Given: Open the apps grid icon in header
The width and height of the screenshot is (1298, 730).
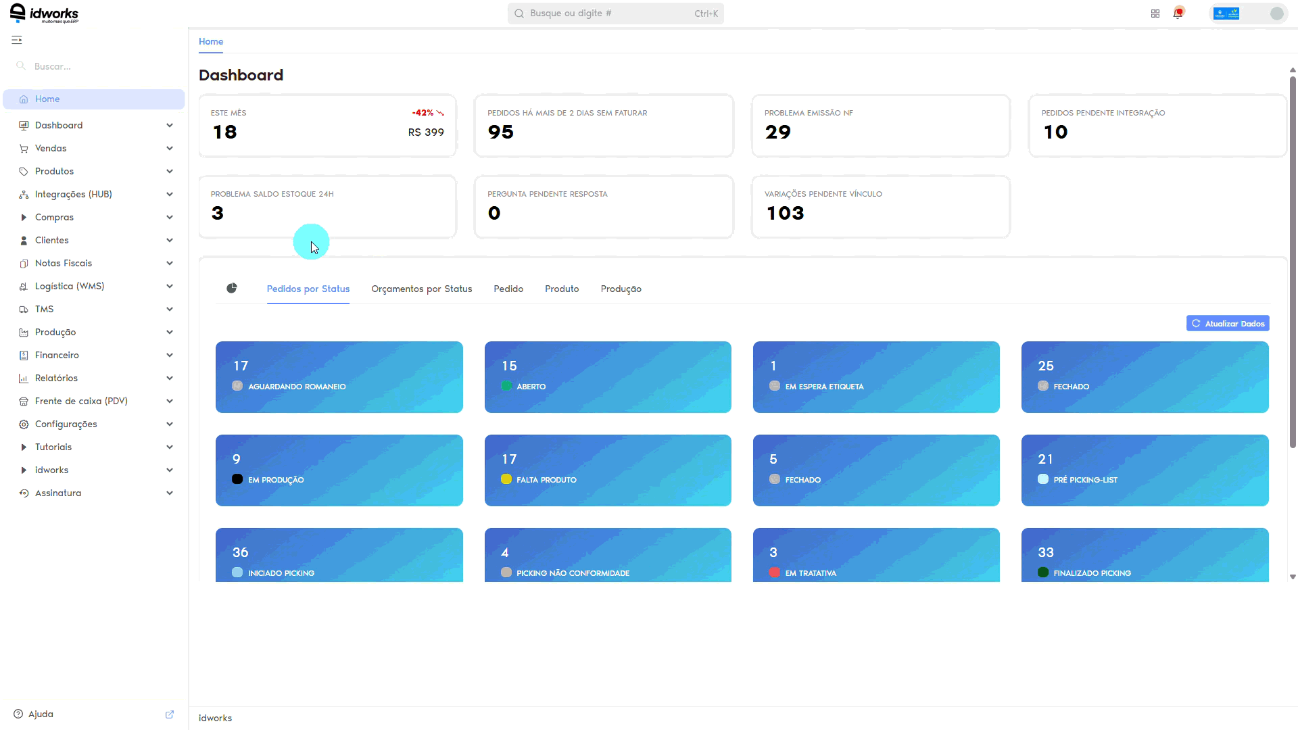Looking at the screenshot, I should (1155, 14).
